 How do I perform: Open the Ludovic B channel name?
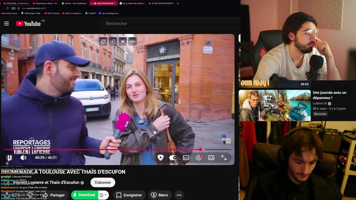pos(320,103)
